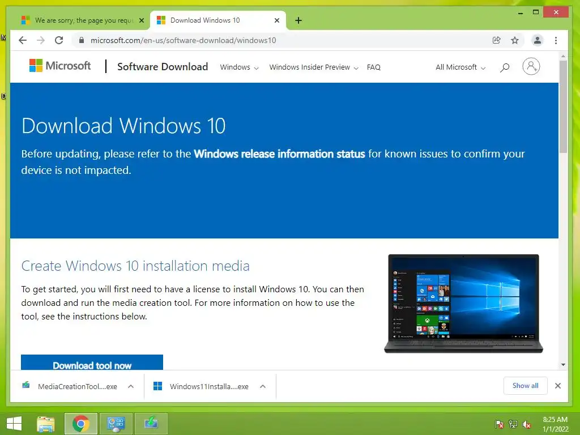Bookmark this page with the star icon
This screenshot has width=580, height=435.
[x=514, y=40]
